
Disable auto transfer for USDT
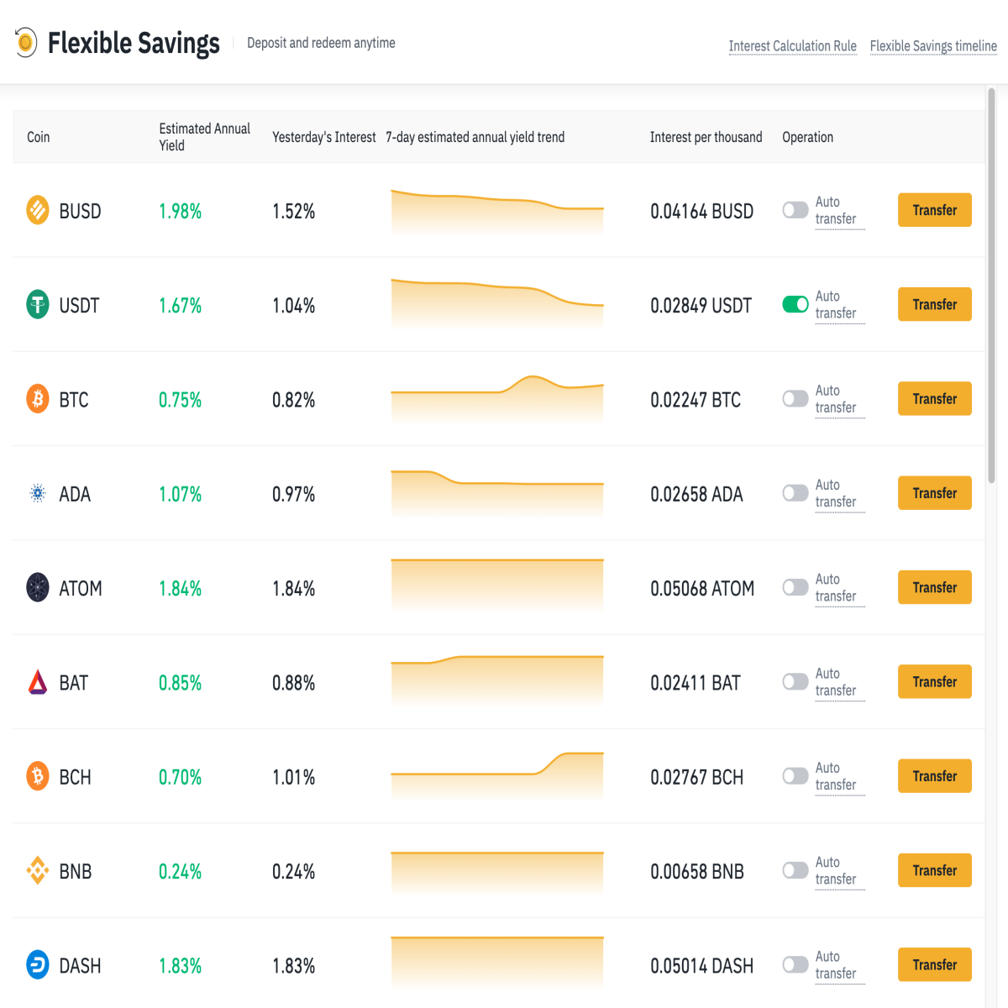pos(795,304)
